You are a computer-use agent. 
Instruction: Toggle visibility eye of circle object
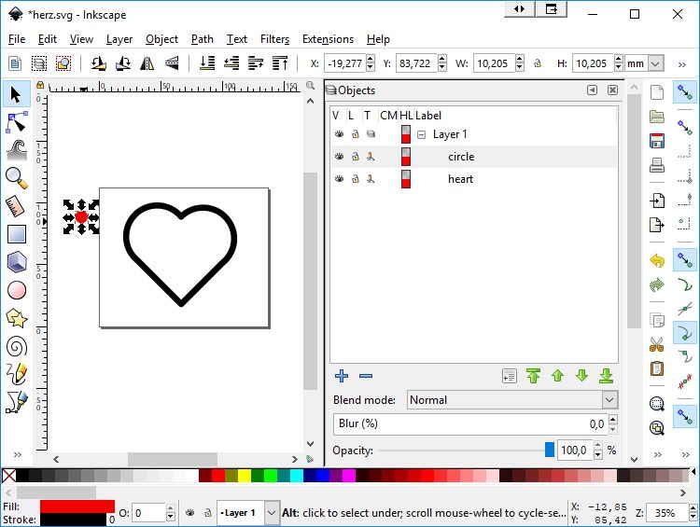pyautogui.click(x=340, y=156)
